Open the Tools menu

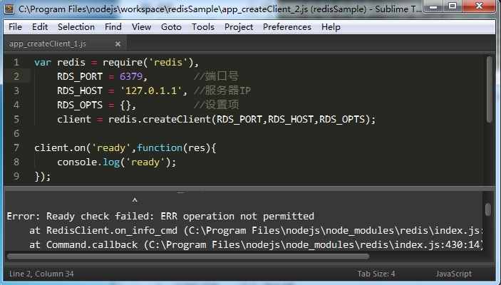point(202,27)
